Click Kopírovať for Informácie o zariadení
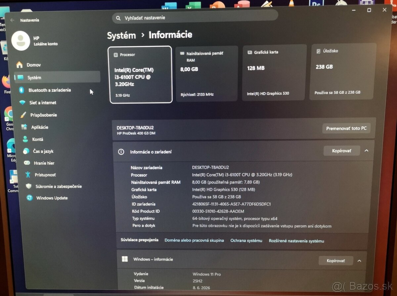The width and height of the screenshot is (397, 296). pos(342,151)
